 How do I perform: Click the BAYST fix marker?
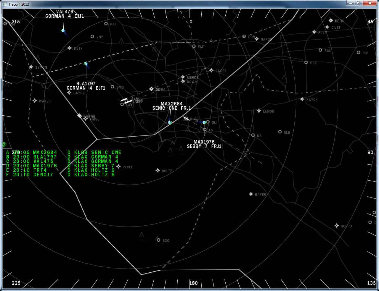coord(69,93)
